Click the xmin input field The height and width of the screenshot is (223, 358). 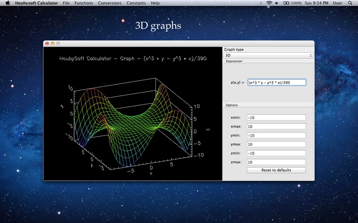[276, 117]
